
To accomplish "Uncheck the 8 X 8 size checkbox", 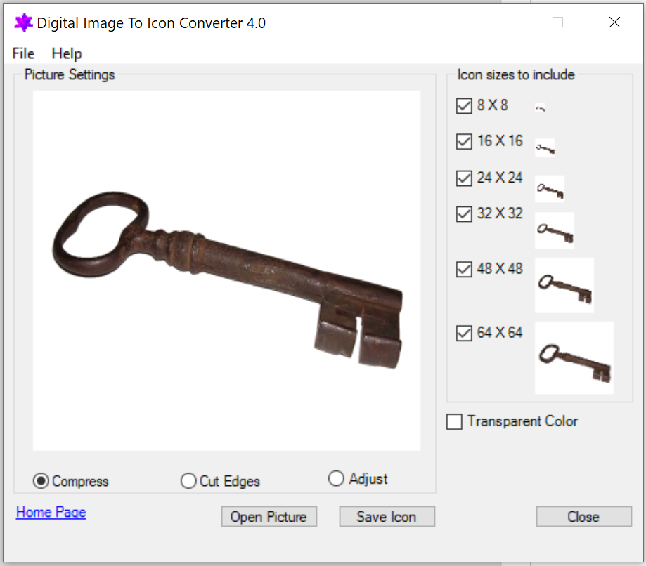I will pyautogui.click(x=464, y=106).
